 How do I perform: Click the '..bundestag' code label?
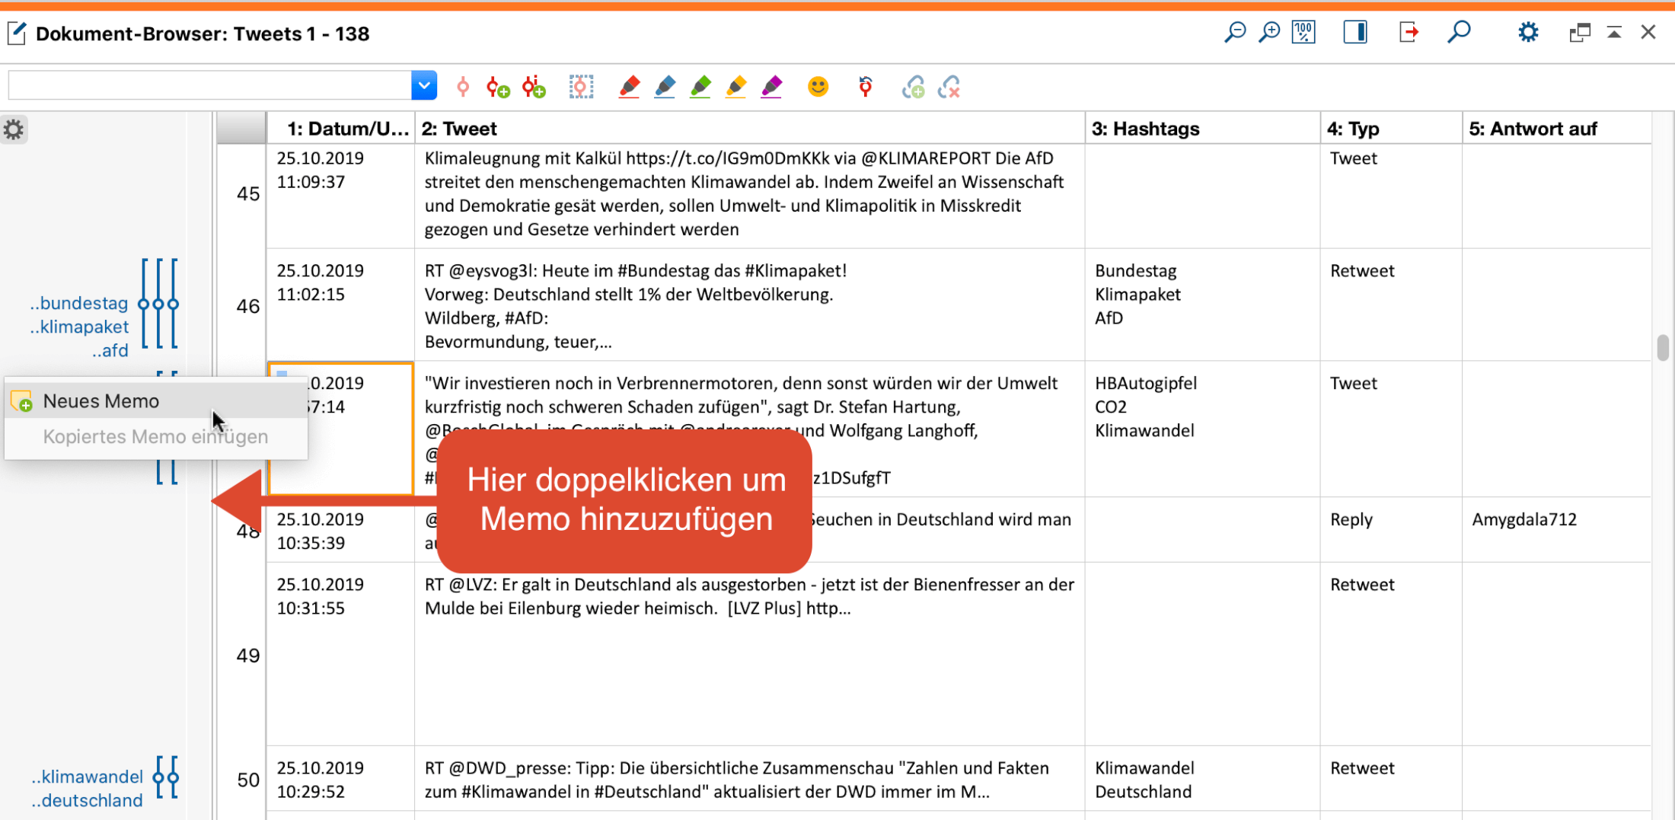coord(79,303)
